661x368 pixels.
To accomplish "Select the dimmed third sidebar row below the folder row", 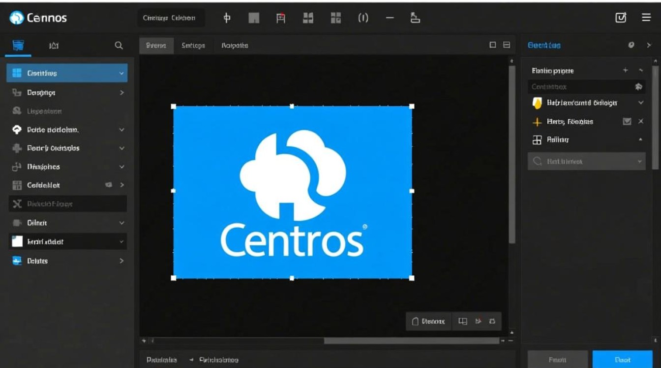I will click(x=68, y=111).
